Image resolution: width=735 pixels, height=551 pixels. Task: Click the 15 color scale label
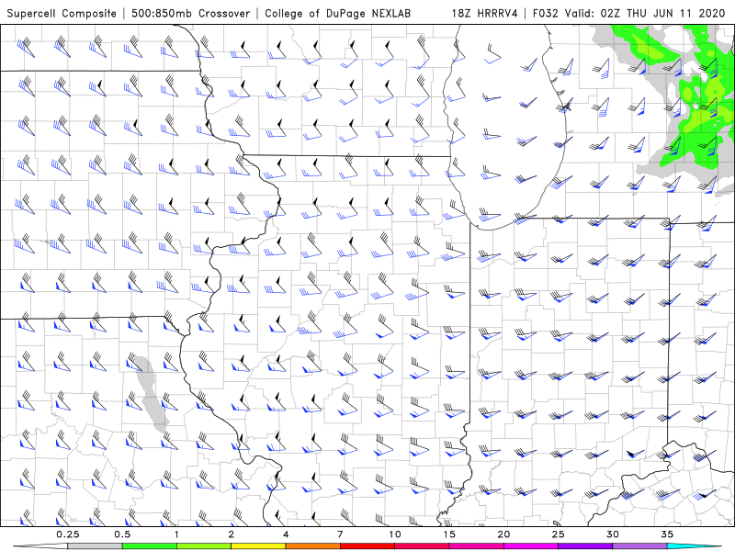click(449, 534)
